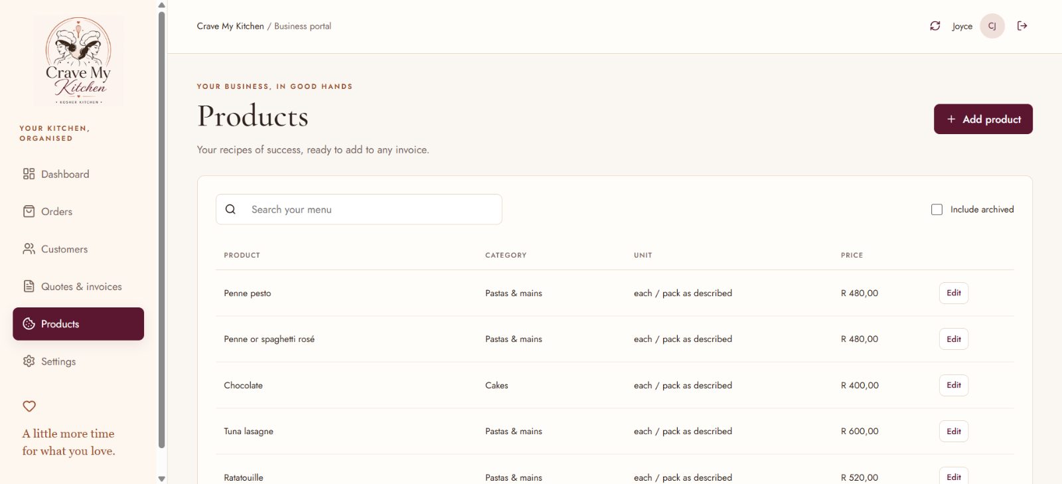Click the Settings gear icon

click(29, 361)
